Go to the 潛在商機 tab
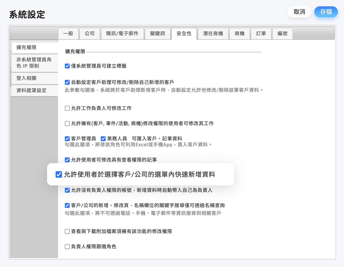344x267 pixels. 213,34
